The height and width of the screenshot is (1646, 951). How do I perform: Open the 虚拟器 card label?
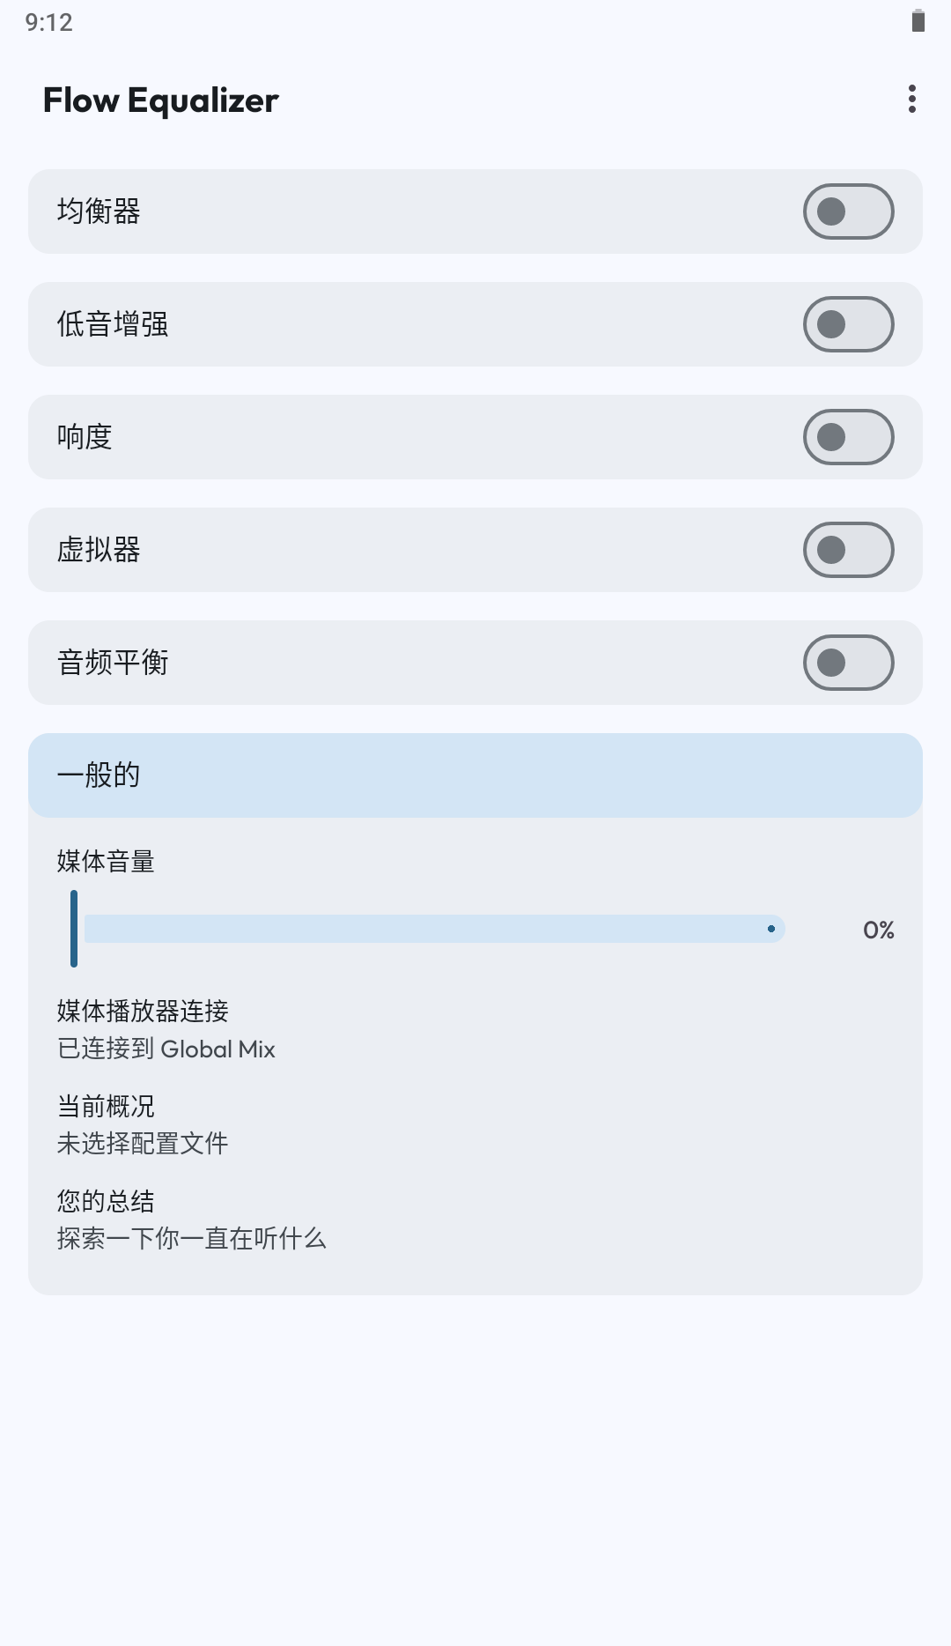click(99, 550)
